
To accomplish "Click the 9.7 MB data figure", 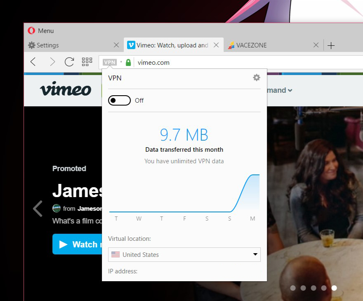I will (184, 135).
